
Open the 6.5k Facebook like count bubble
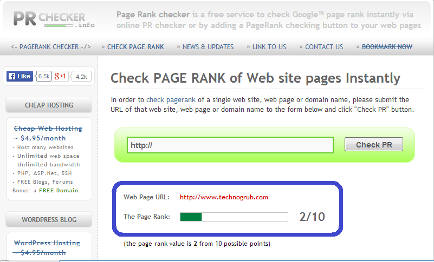coord(44,76)
